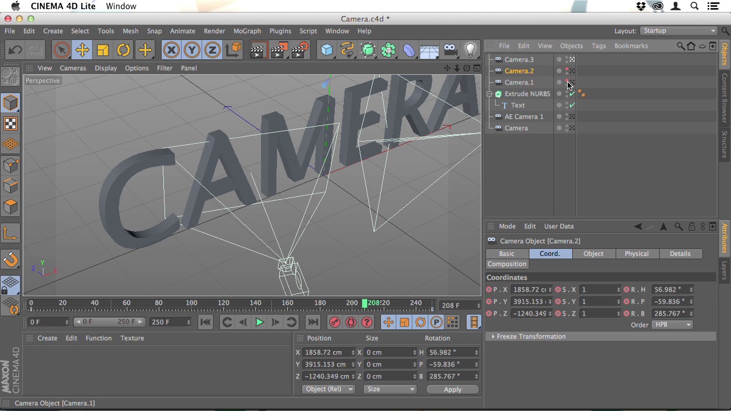
Task: Click the light bulb Light object icon
Action: [471, 50]
